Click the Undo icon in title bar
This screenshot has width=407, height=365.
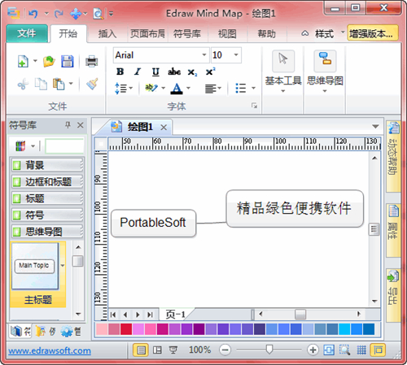(x=33, y=13)
